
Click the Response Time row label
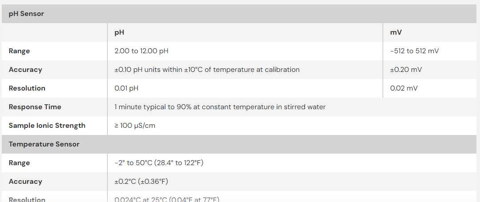tap(35, 107)
